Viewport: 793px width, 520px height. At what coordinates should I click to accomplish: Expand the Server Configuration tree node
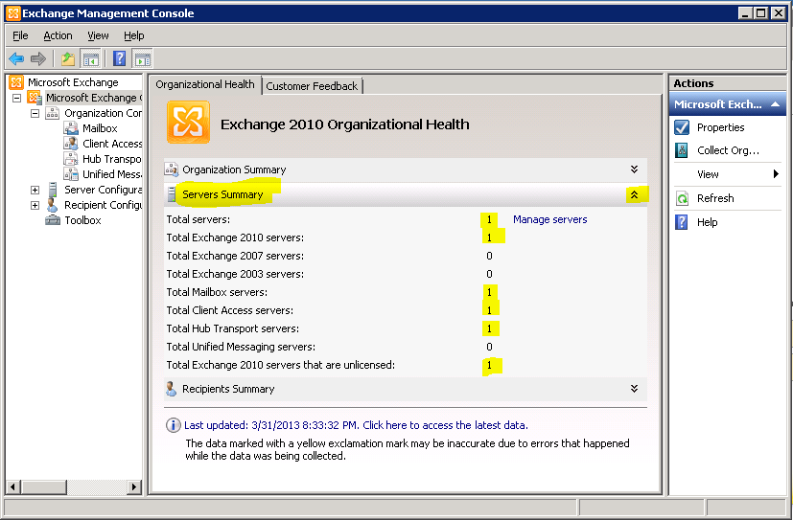[35, 190]
